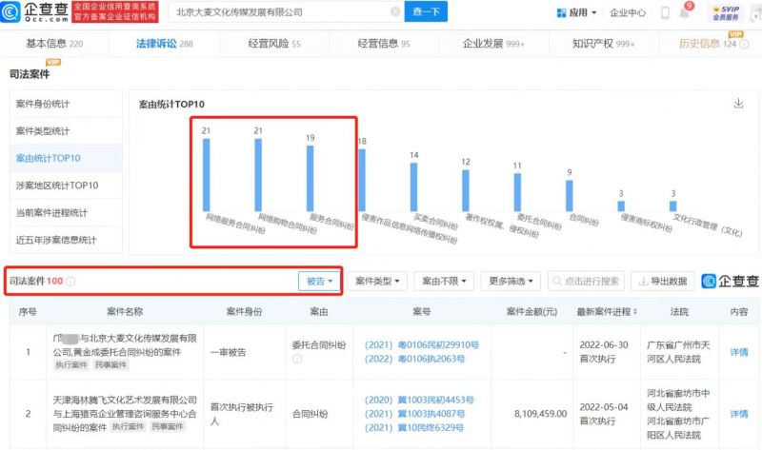
Task: Click the date 2022-05-04 首次执行
Action: [x=604, y=414]
